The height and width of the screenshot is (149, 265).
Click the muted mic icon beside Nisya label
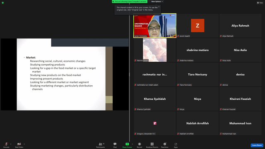click(x=178, y=109)
